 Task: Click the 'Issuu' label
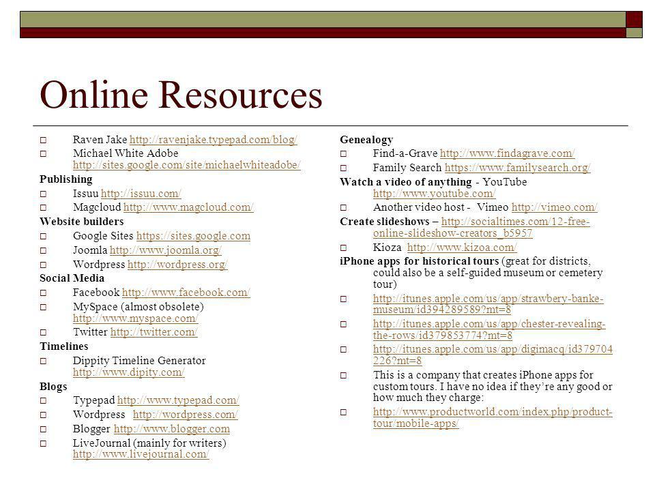point(86,194)
